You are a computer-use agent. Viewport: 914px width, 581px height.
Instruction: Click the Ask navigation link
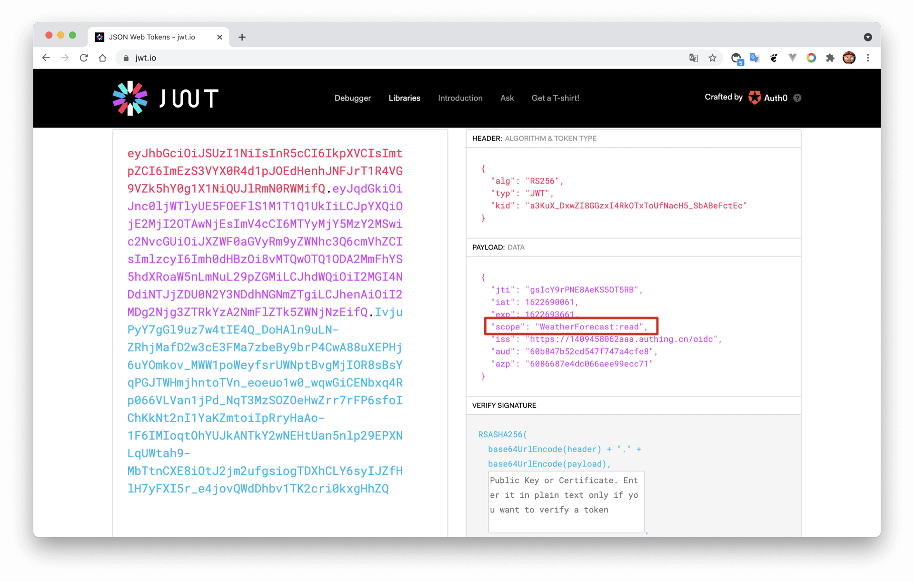coord(507,98)
